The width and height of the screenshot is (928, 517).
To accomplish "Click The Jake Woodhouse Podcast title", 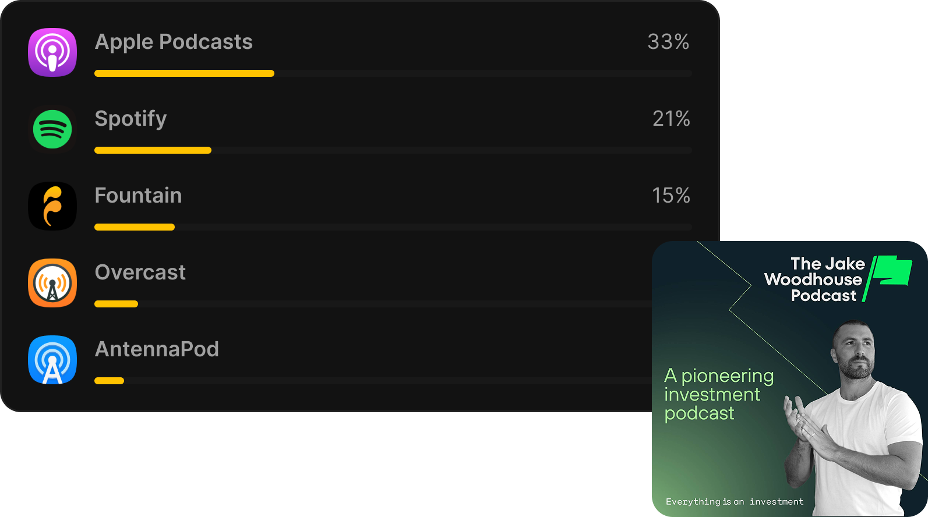I will 821,280.
